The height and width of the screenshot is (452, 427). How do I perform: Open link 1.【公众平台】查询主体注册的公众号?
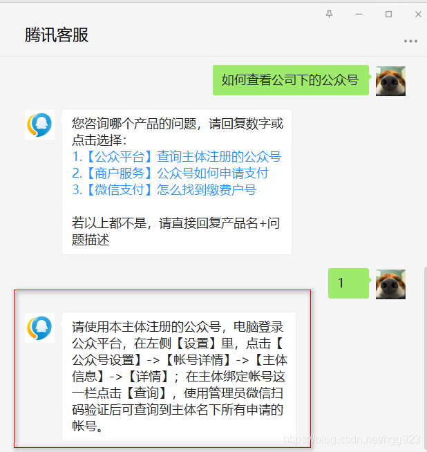[x=177, y=157]
